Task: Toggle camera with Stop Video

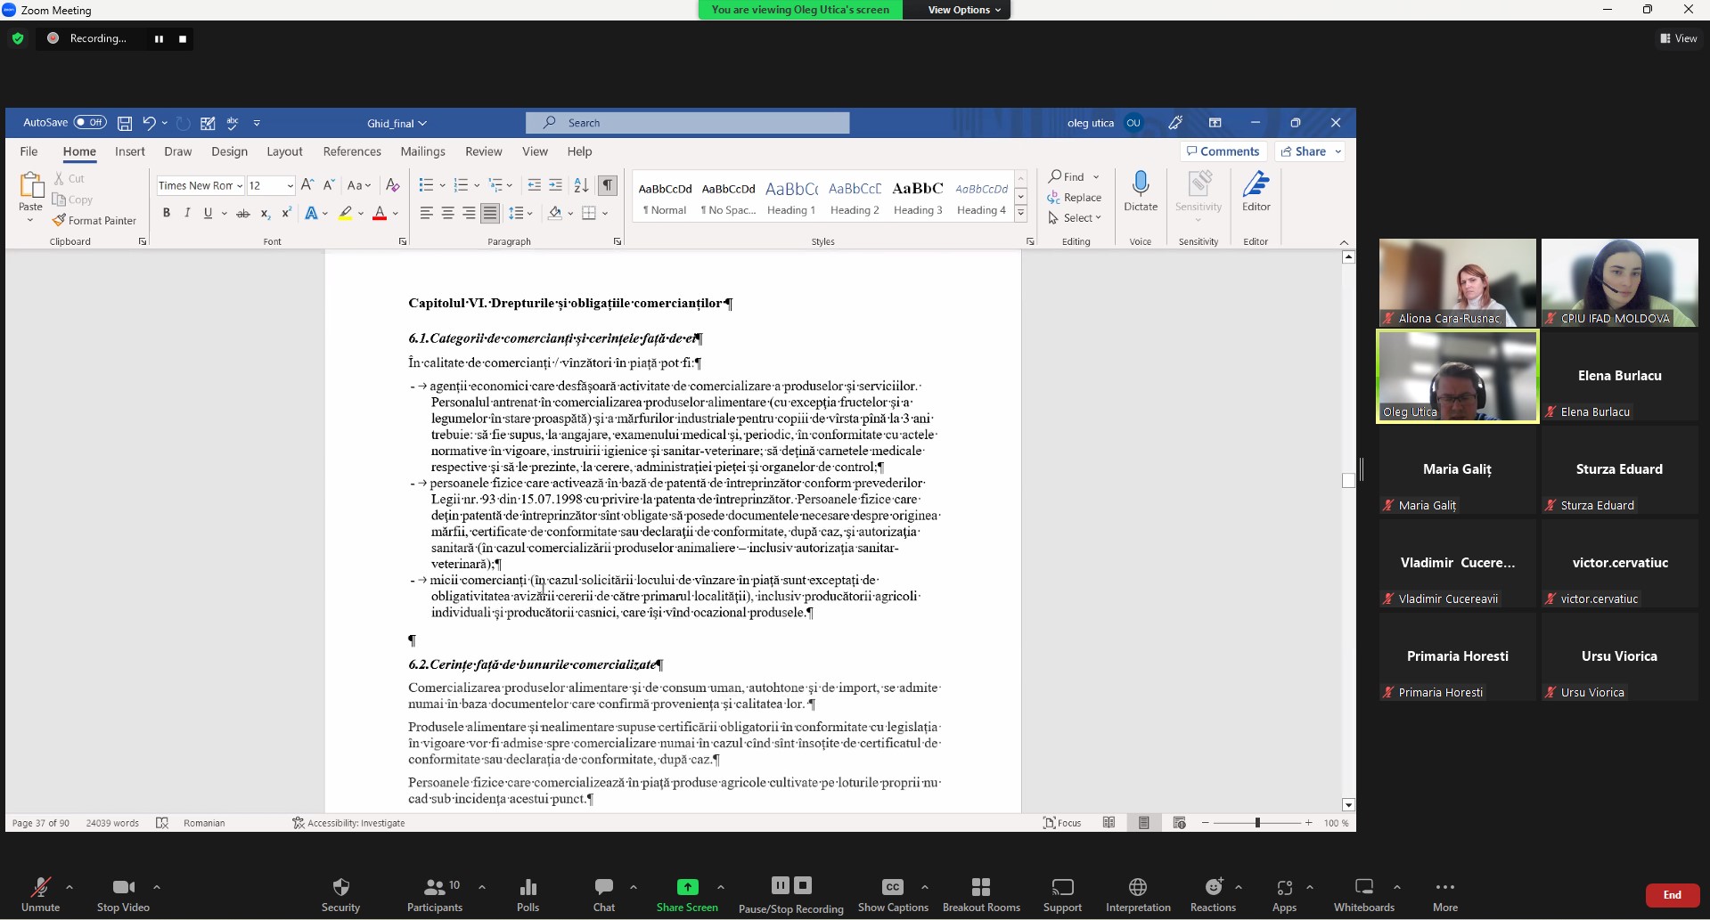Action: point(123,894)
